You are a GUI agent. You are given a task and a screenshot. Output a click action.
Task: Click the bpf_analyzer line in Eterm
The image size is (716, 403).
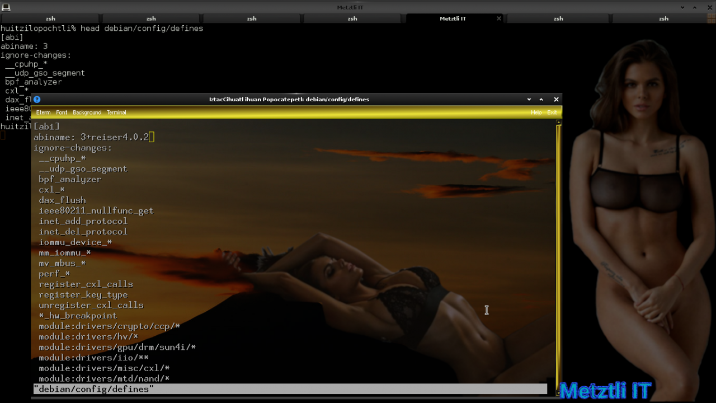pyautogui.click(x=70, y=179)
